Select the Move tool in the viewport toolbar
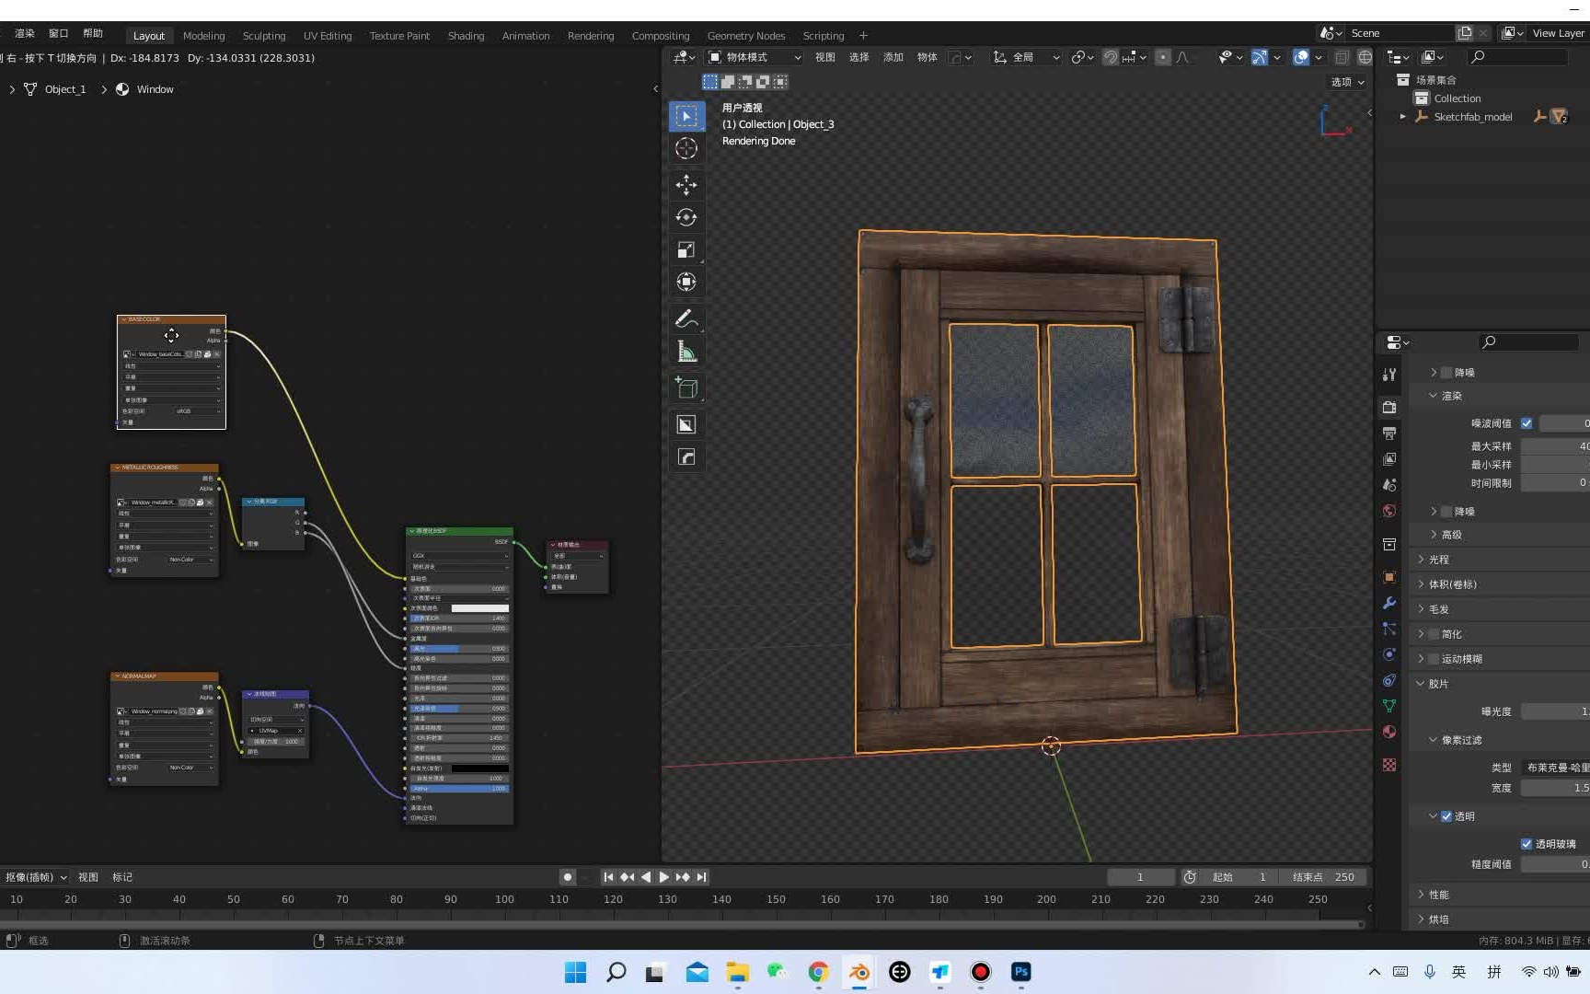The width and height of the screenshot is (1590, 994). pyautogui.click(x=686, y=185)
